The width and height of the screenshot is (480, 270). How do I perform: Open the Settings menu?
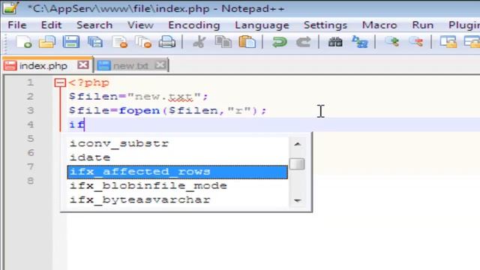tap(325, 25)
